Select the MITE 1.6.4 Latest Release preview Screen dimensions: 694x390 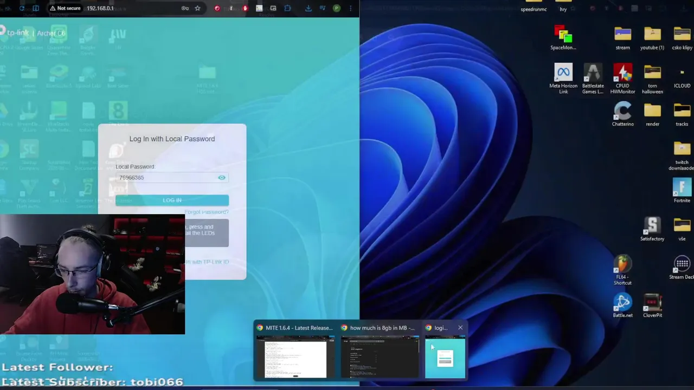[x=295, y=351]
